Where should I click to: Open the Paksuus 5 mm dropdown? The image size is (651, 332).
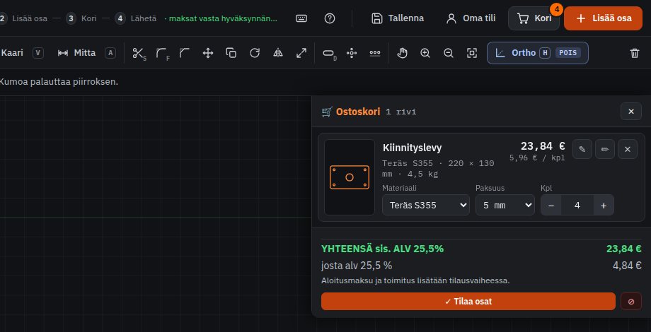505,205
